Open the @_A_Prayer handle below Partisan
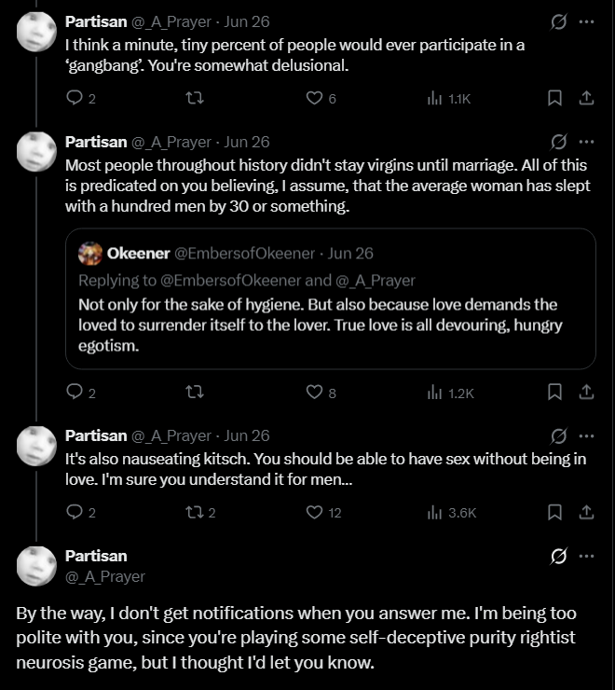Image resolution: width=615 pixels, height=690 pixels. tap(105, 576)
